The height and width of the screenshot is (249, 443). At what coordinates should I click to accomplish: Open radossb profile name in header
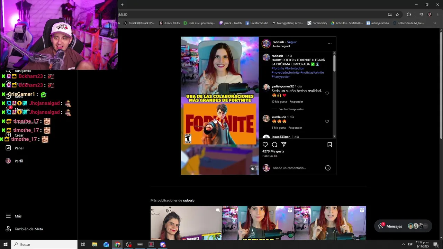click(x=278, y=42)
